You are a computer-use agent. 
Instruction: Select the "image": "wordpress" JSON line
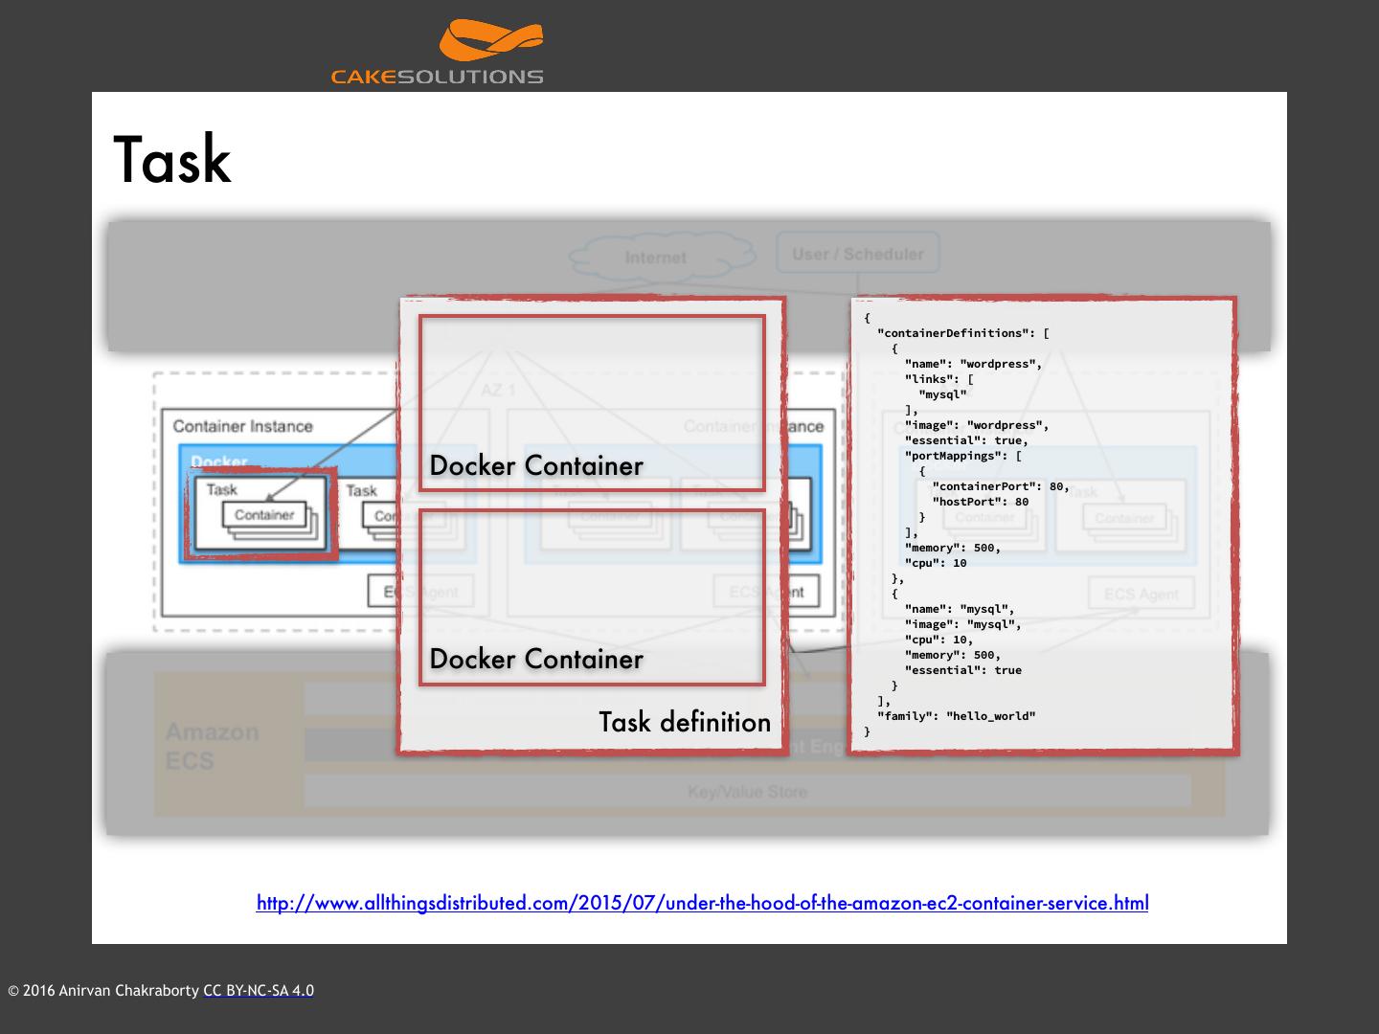pyautogui.click(x=977, y=425)
